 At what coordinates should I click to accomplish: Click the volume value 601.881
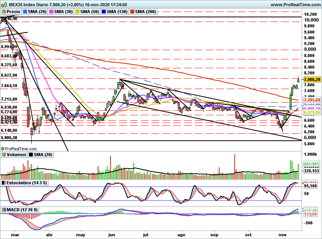click(x=312, y=164)
